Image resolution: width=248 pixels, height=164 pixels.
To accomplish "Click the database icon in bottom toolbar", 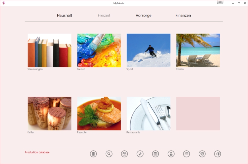I will coord(93,154).
